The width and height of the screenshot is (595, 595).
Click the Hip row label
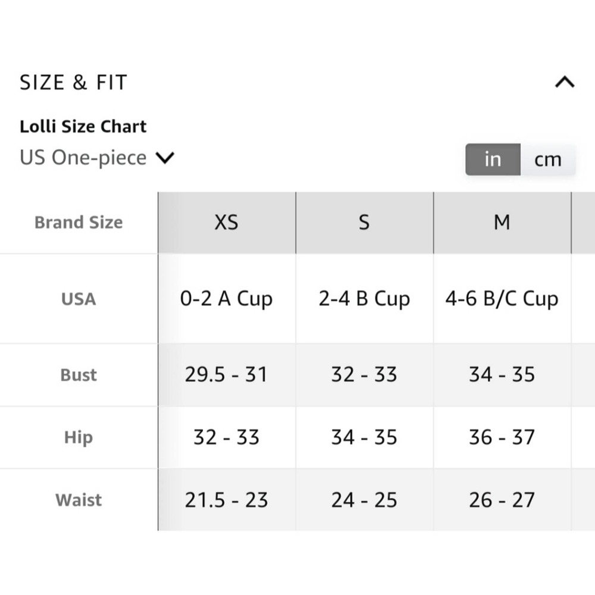[x=79, y=437]
